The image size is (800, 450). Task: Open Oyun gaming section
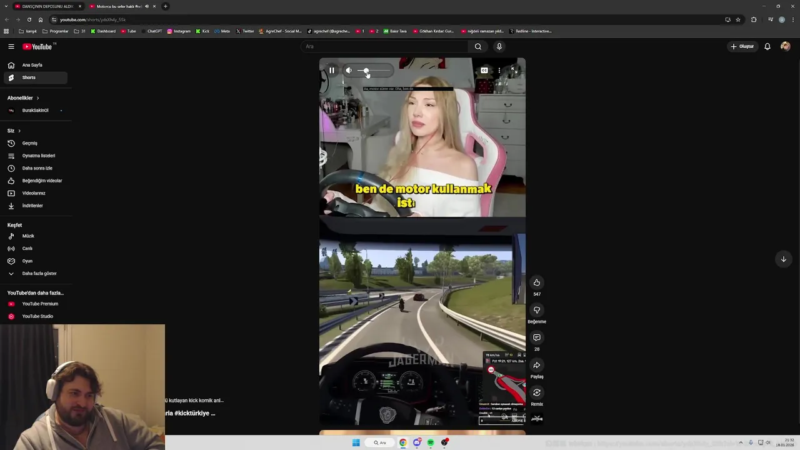[35, 261]
